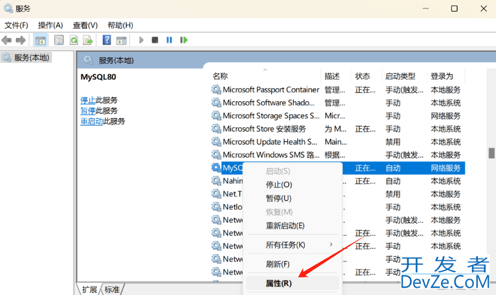Go back with the toolbar Back arrow
496x295 pixels.
pos(7,40)
